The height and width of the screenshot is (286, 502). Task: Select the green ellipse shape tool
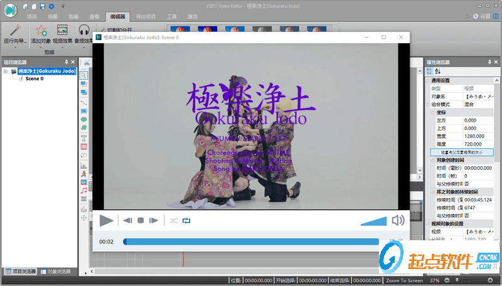coord(83,119)
